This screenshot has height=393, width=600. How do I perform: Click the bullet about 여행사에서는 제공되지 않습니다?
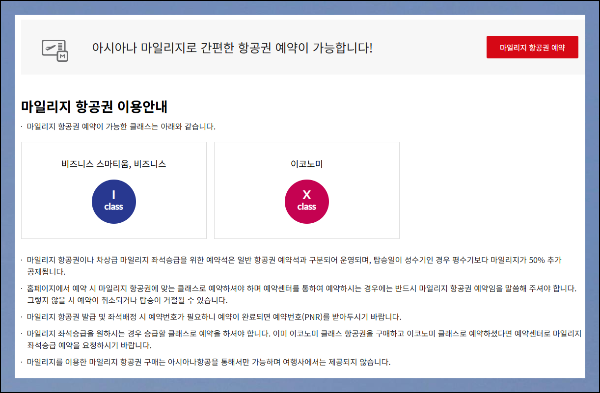[209, 363]
